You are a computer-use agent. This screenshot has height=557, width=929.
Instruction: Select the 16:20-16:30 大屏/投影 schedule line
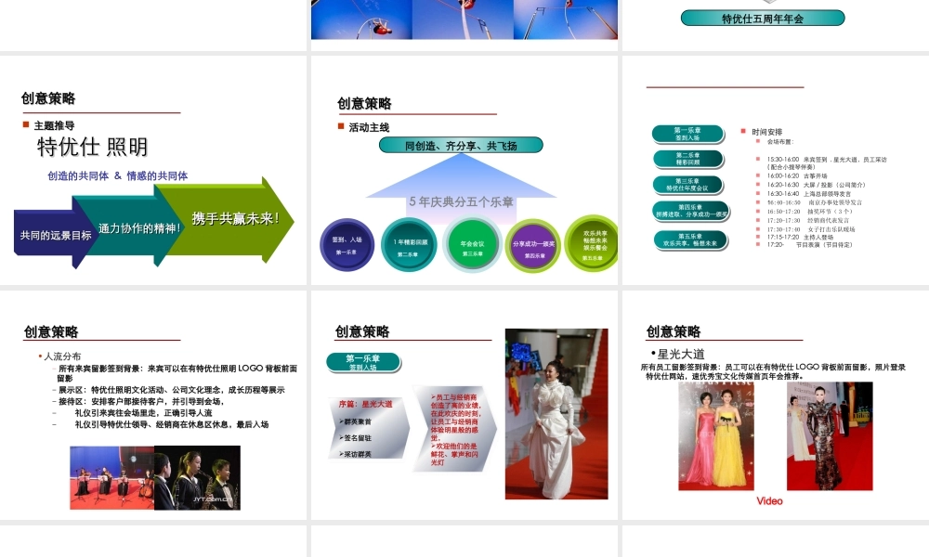816,185
